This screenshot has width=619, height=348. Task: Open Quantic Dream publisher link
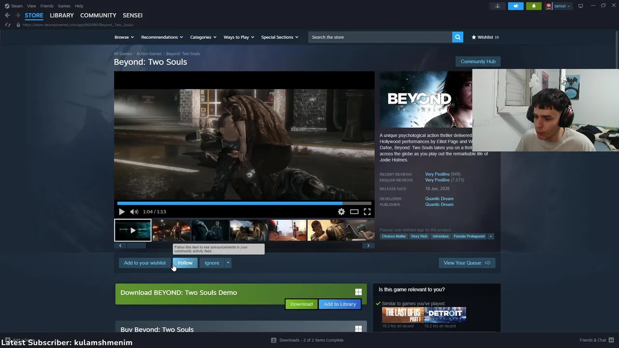pos(439,204)
